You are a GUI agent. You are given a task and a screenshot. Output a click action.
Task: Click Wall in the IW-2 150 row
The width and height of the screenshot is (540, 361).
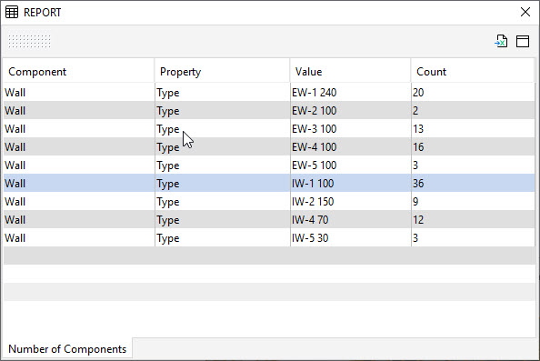tap(15, 202)
